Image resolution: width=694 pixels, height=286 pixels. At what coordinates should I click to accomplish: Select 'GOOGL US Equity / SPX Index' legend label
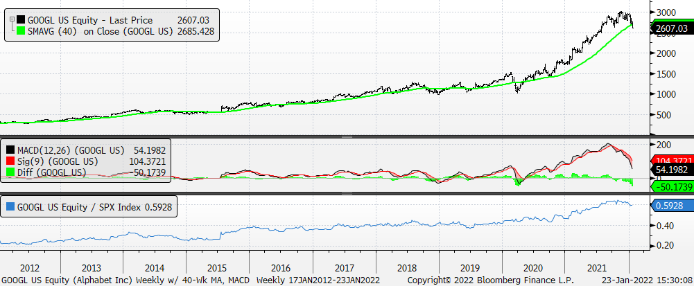(78, 206)
